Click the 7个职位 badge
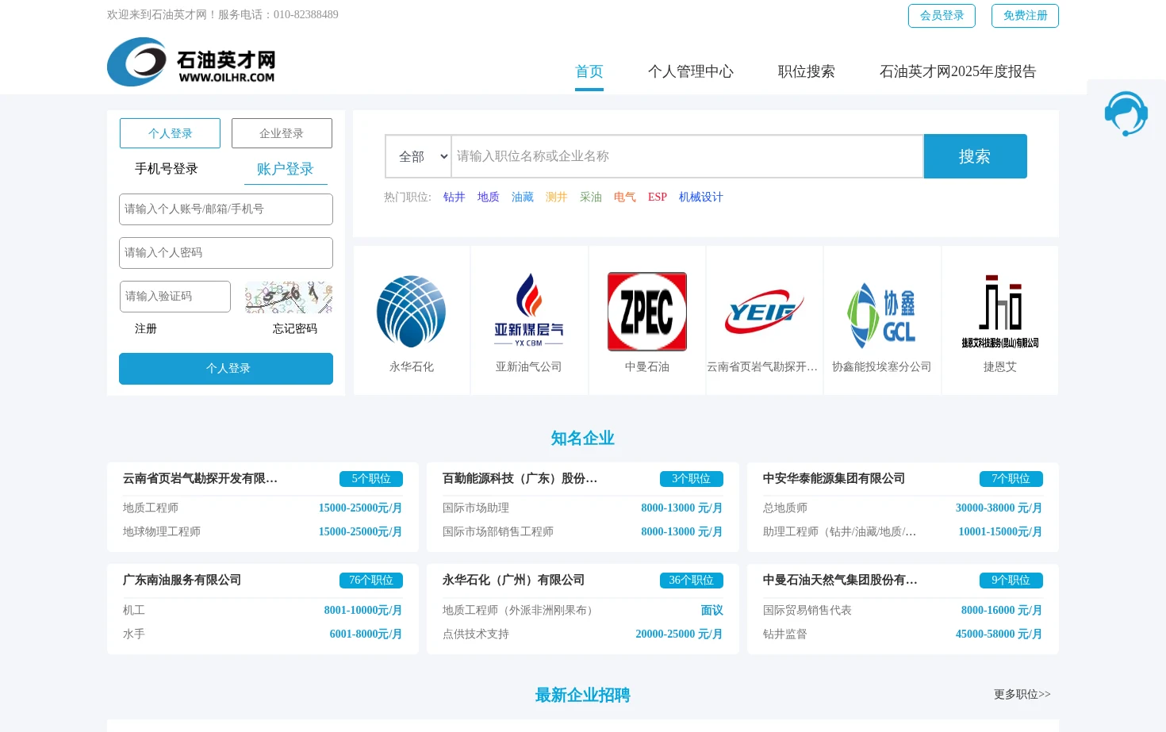Screen dimensions: 1166x732 pyautogui.click(x=1011, y=479)
